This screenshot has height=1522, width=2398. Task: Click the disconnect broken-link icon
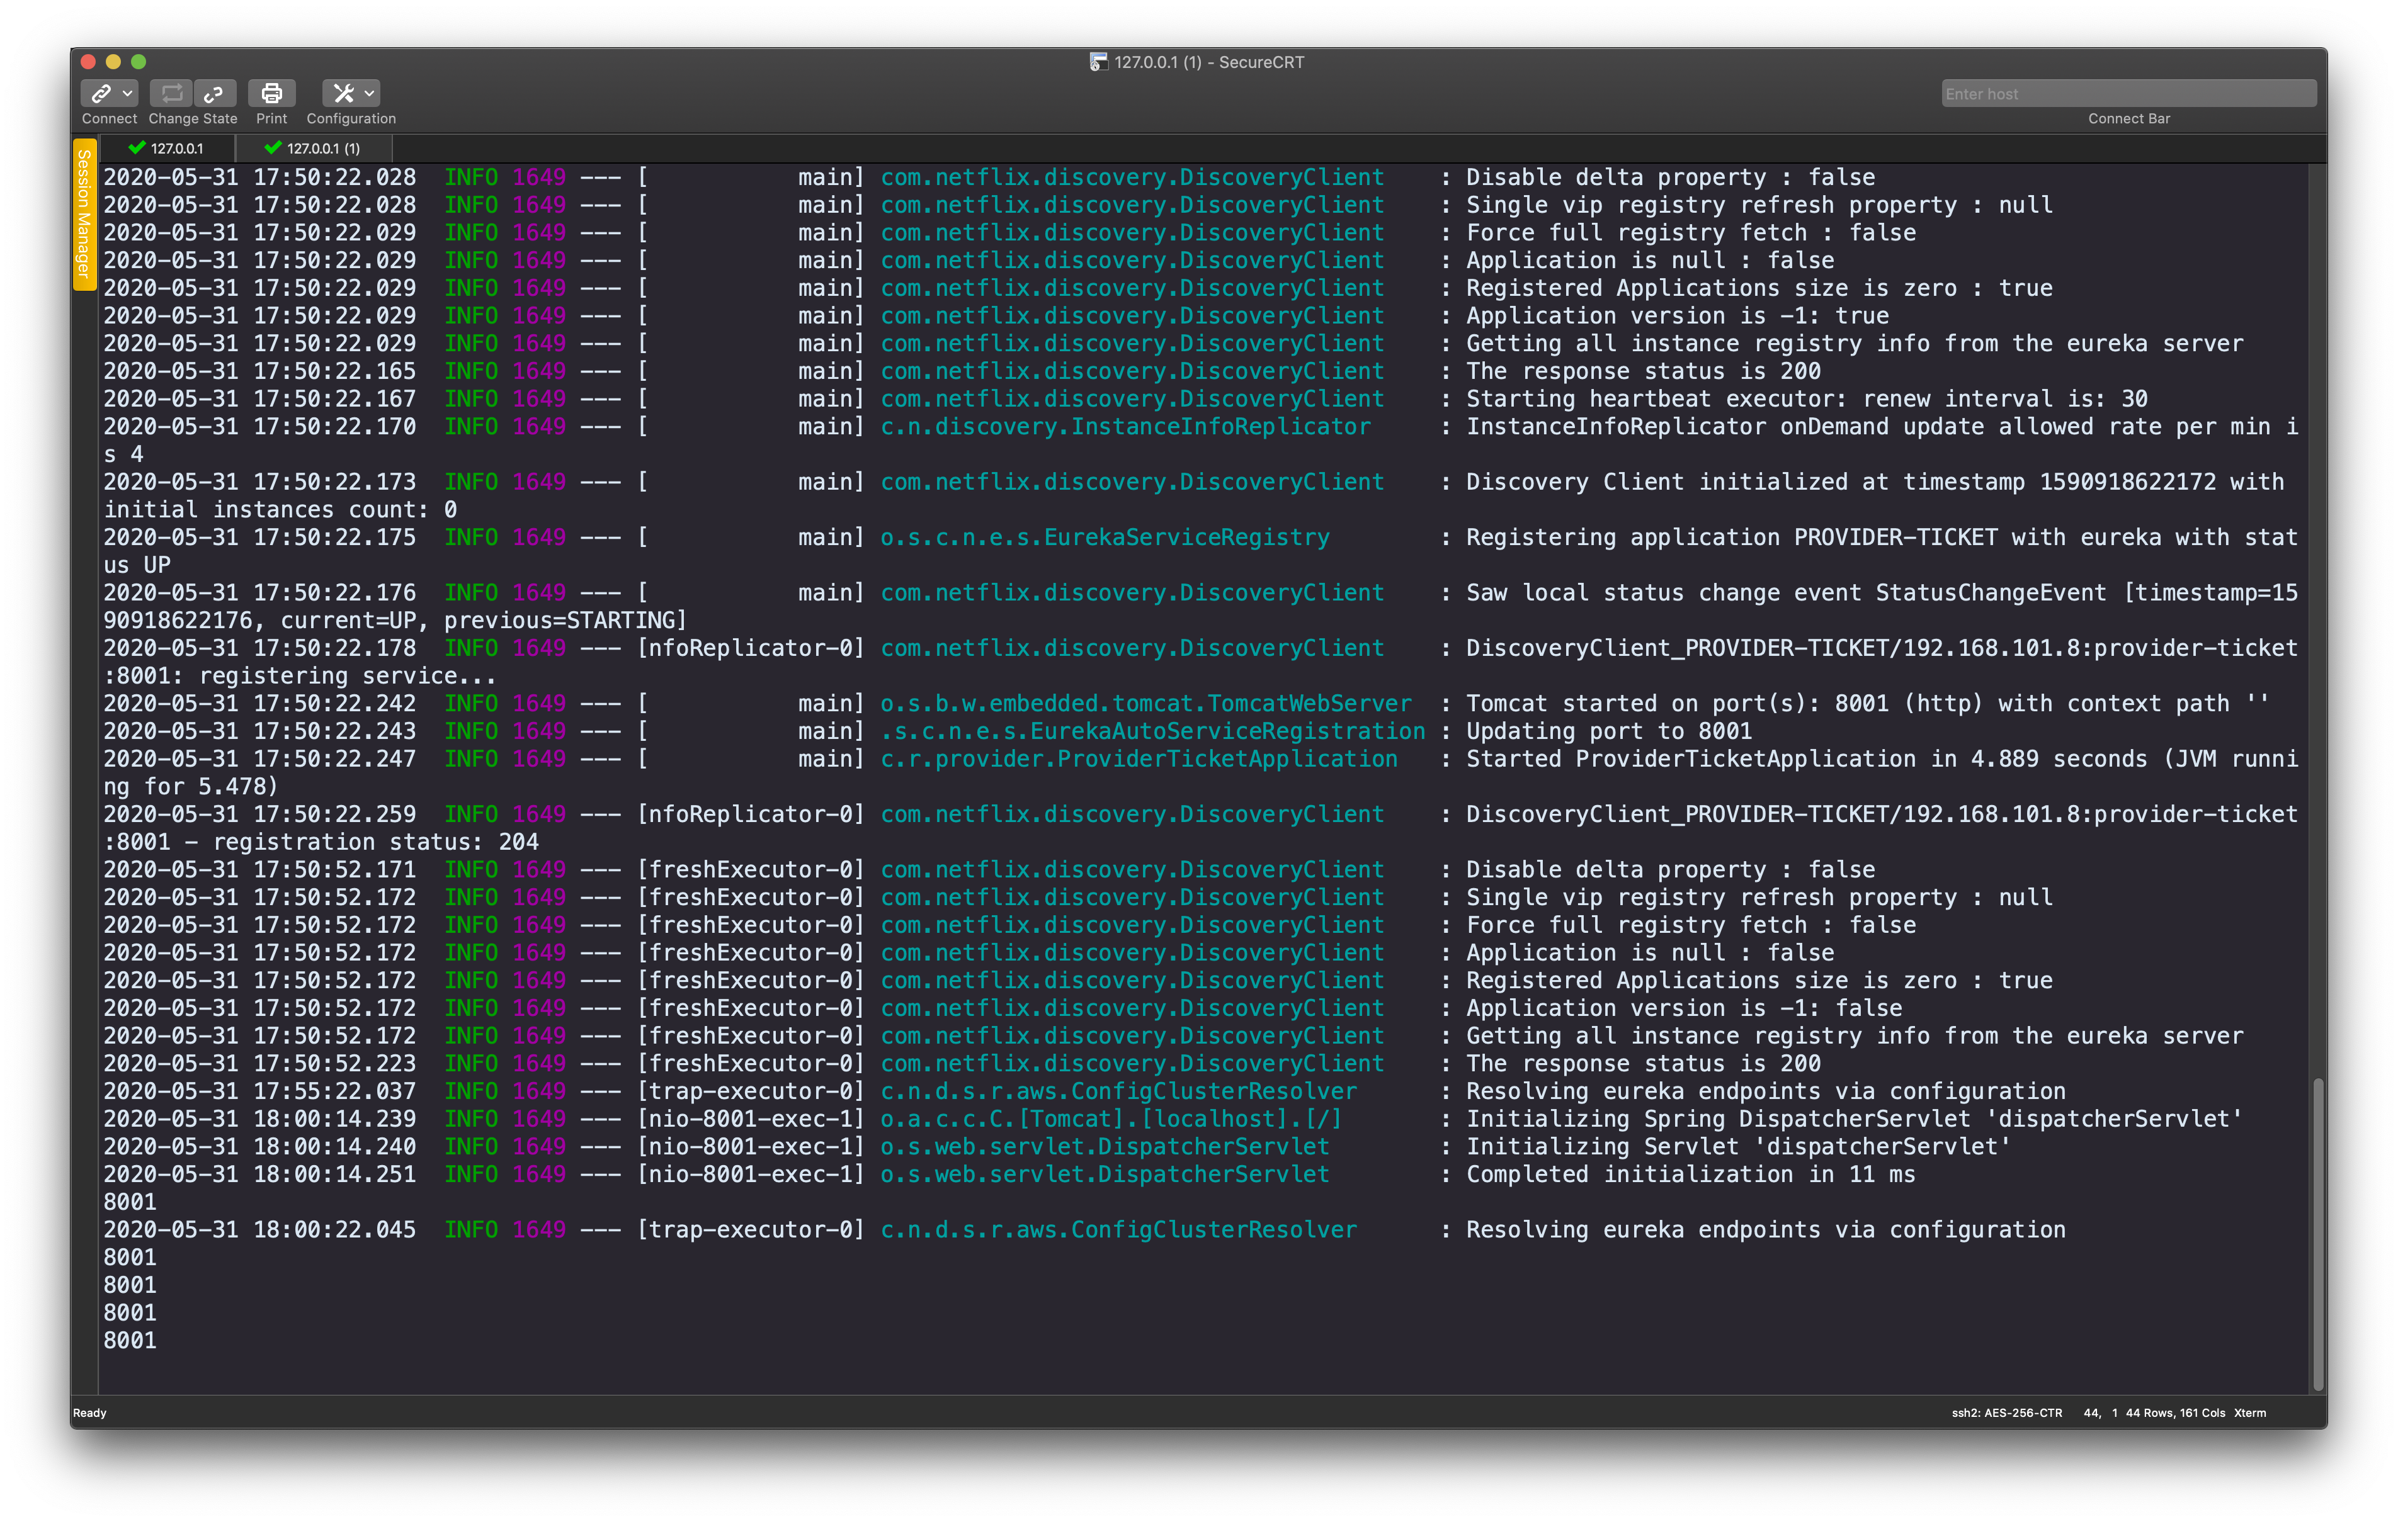pos(214,94)
